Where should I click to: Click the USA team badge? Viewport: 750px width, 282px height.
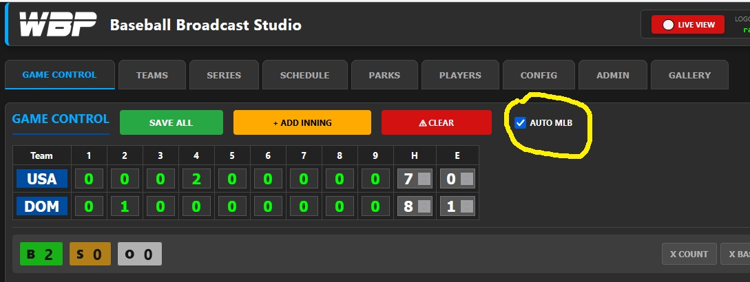(x=42, y=179)
